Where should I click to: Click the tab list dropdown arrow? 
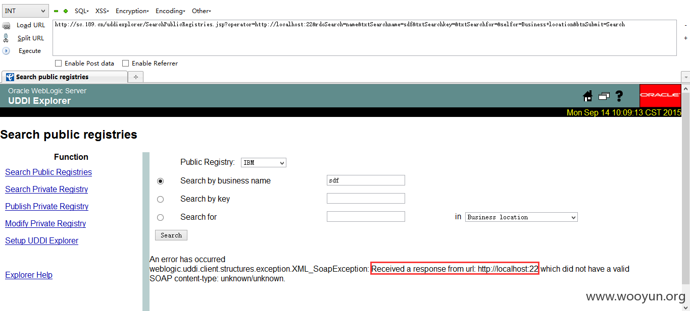click(685, 77)
